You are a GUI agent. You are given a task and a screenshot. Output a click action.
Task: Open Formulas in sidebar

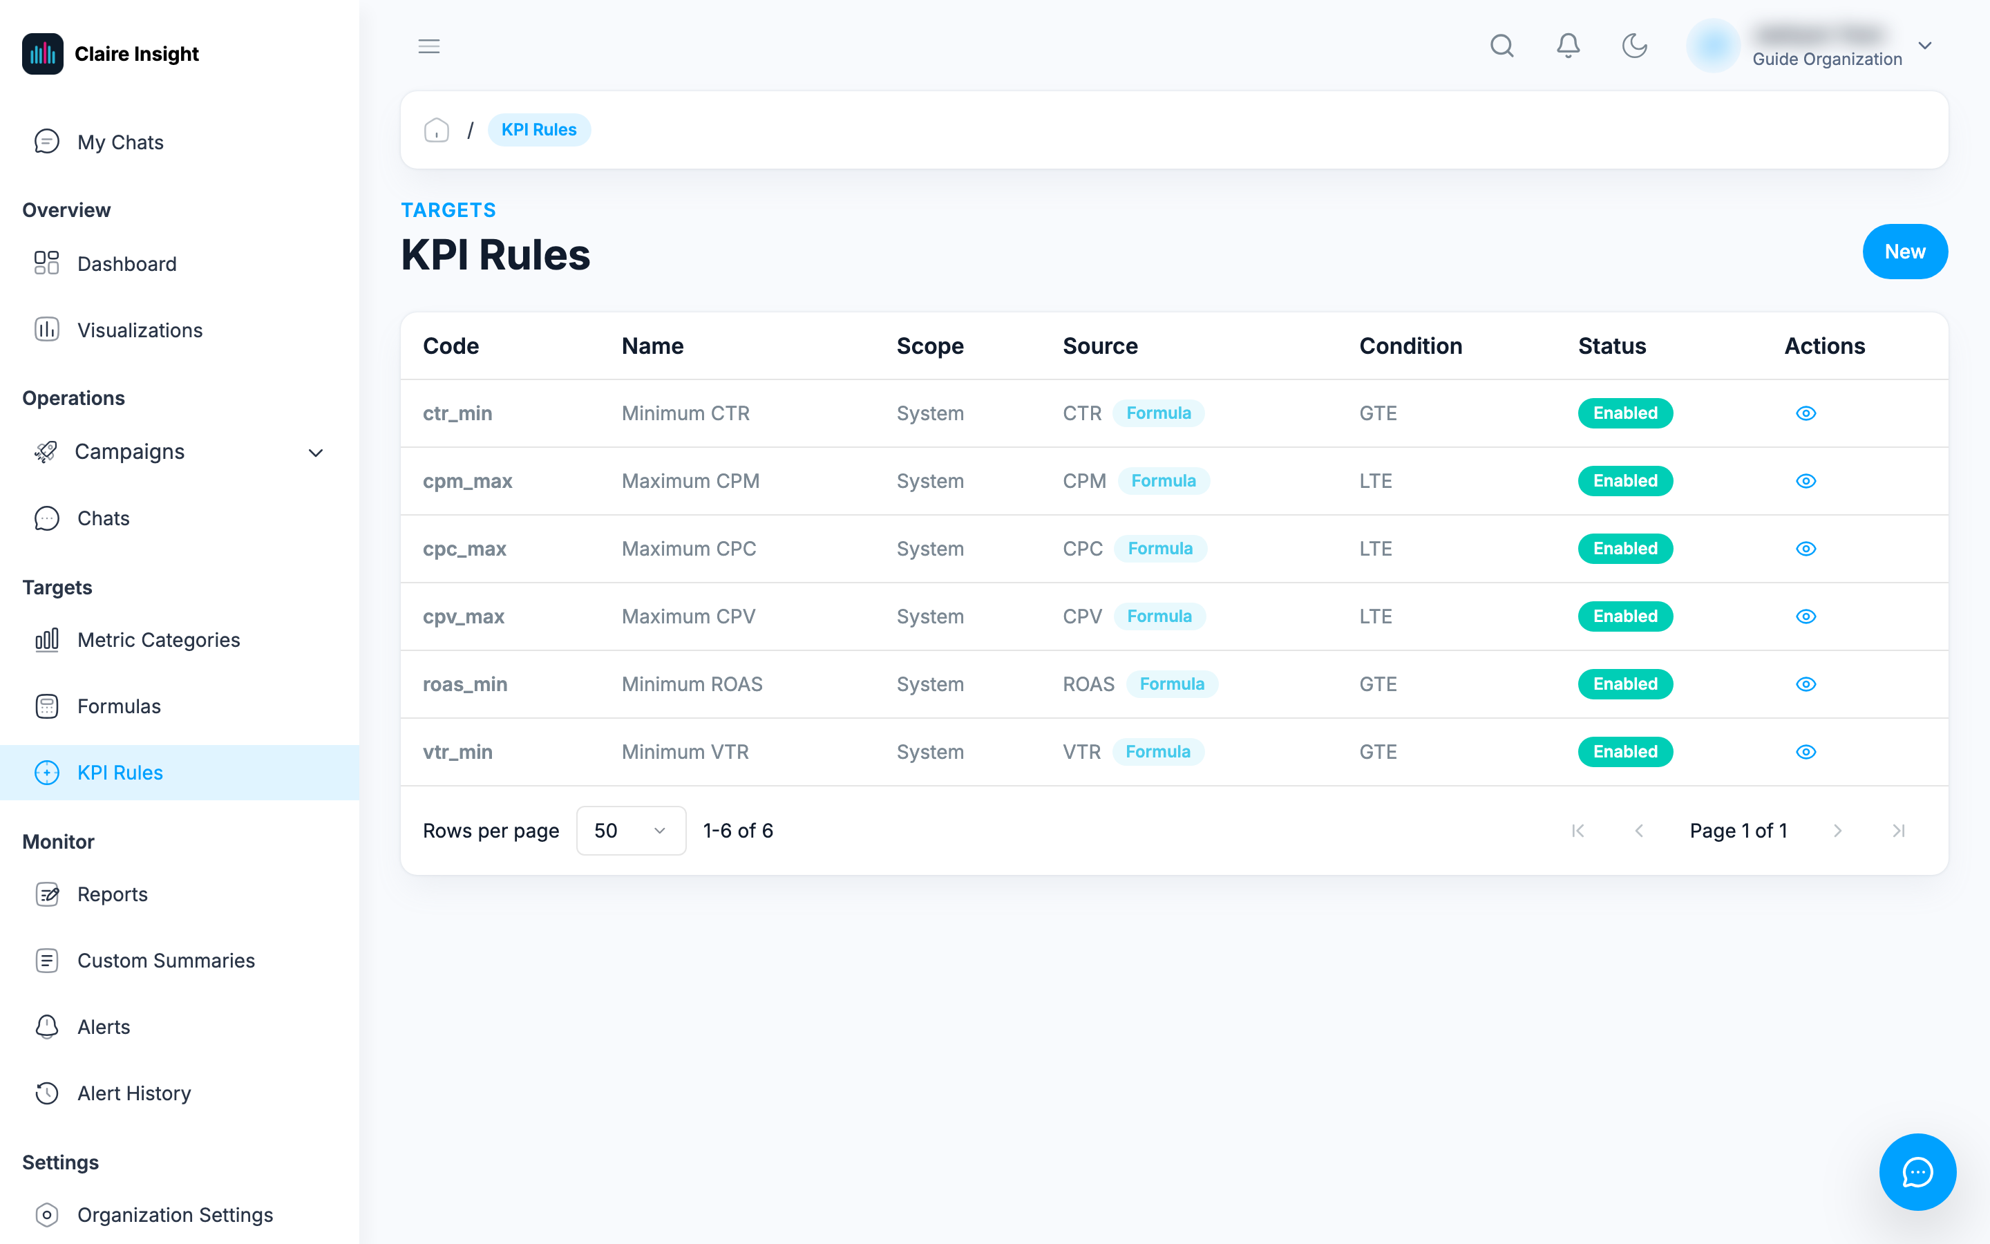click(179, 706)
